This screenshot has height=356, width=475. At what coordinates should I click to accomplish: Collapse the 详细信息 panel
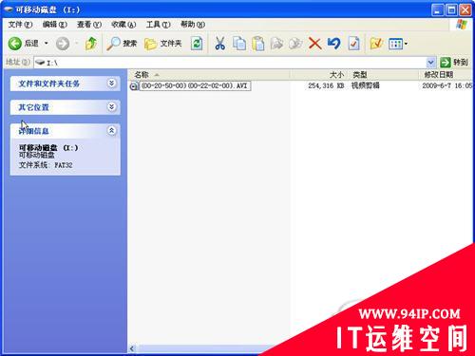(111, 130)
